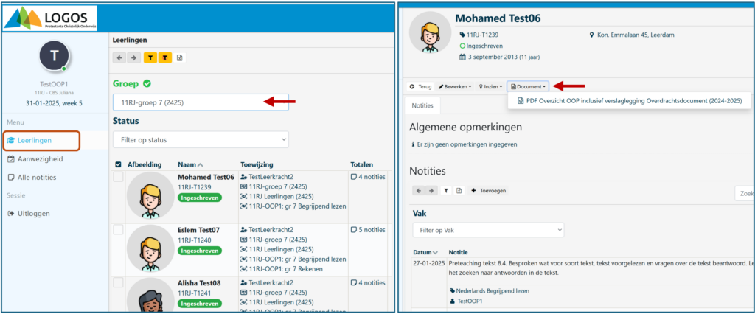Viewport: 755px width, 314px height.
Task: Click Alisha Test08 avatar in student list
Action: (x=150, y=295)
